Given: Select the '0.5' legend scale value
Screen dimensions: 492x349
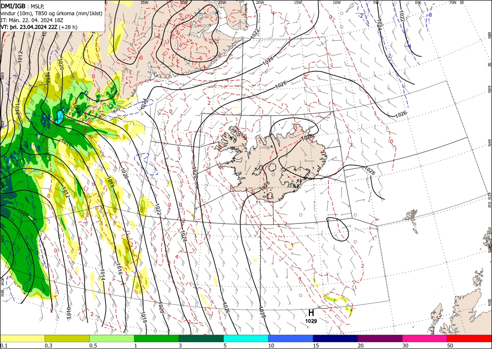Looking at the screenshot, I should click(93, 346).
